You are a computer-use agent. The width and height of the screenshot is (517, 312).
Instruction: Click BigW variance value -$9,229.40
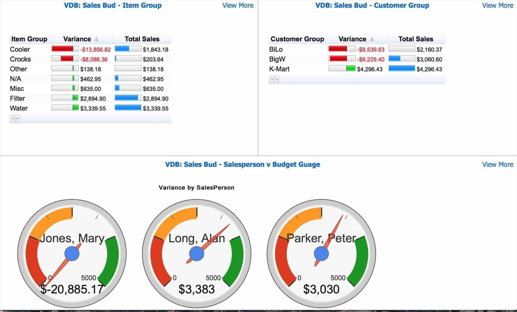[370, 60]
